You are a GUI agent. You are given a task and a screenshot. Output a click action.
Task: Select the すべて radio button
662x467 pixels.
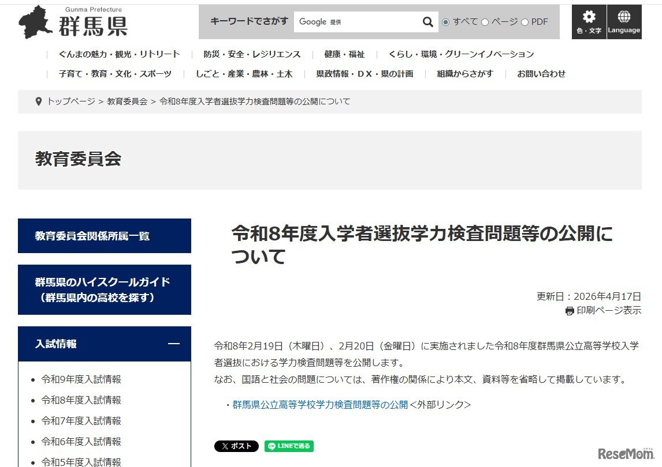tap(445, 21)
